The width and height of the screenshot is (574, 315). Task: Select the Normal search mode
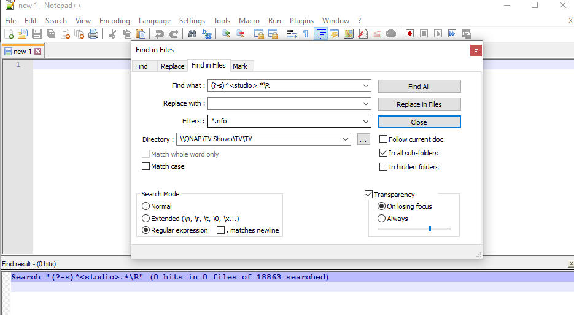145,206
